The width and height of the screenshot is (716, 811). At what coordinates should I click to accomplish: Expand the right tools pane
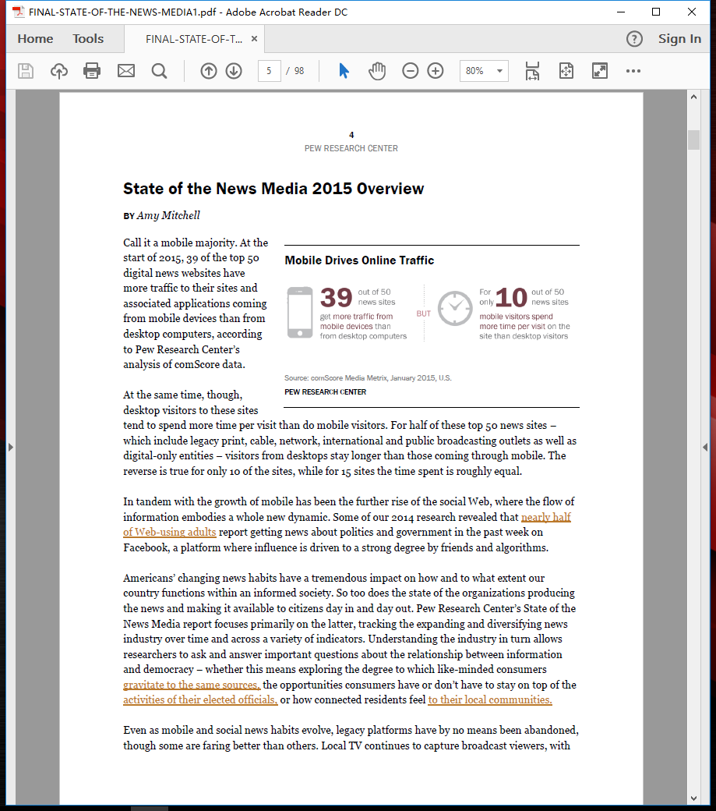705,447
